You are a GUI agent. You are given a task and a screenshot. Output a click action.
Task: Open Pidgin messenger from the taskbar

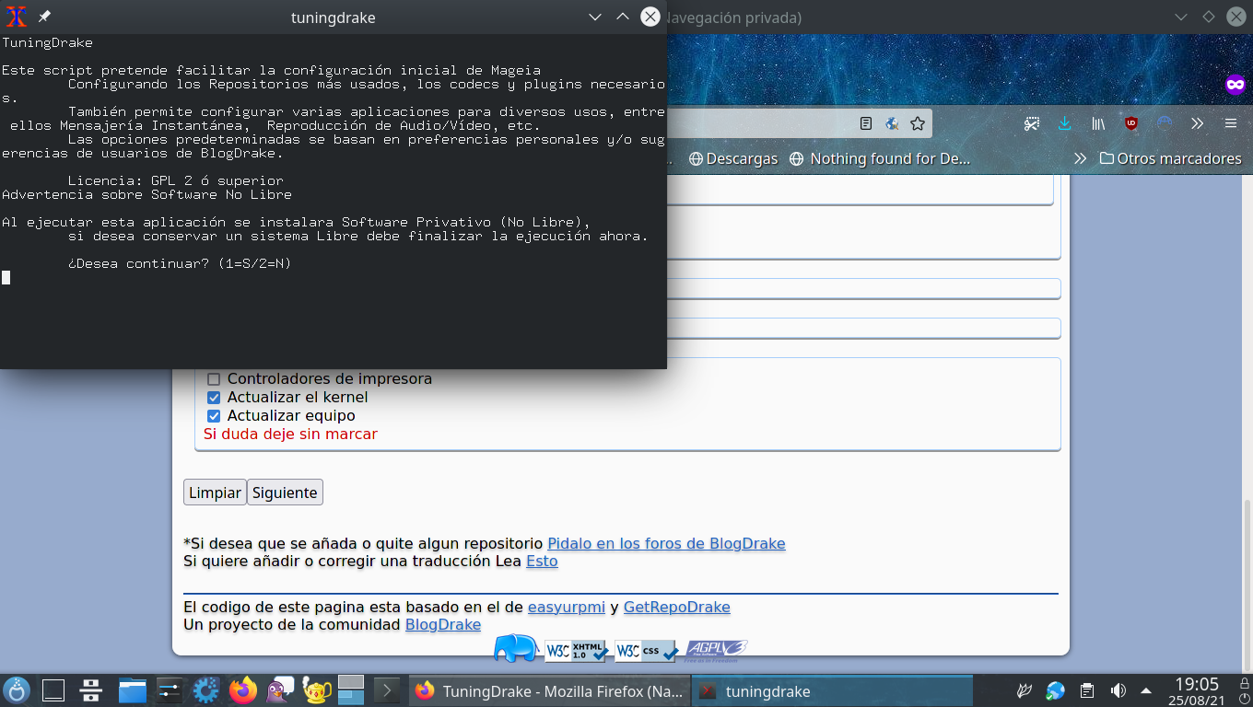pos(280,690)
